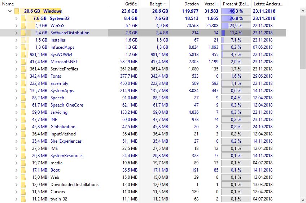This screenshot has width=306, height=203.
Task: Select the assembly folder name
Action: 59,84
